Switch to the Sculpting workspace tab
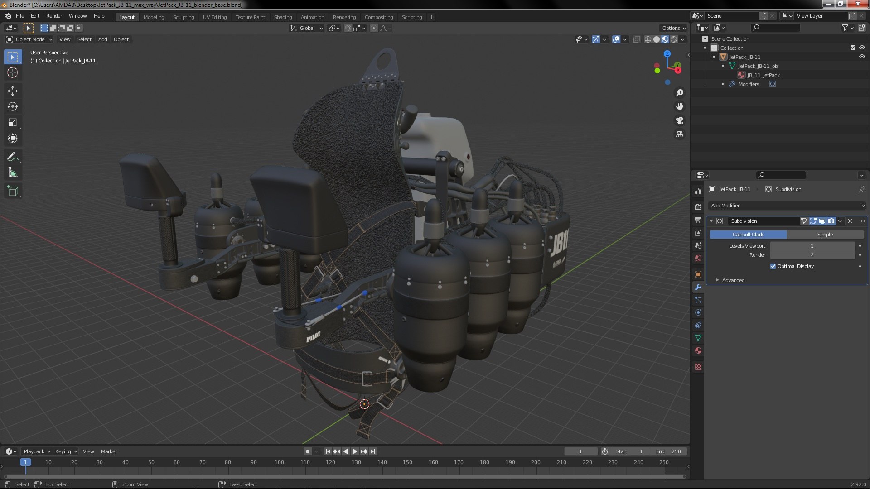Screen dimensions: 870x489 click(x=184, y=17)
